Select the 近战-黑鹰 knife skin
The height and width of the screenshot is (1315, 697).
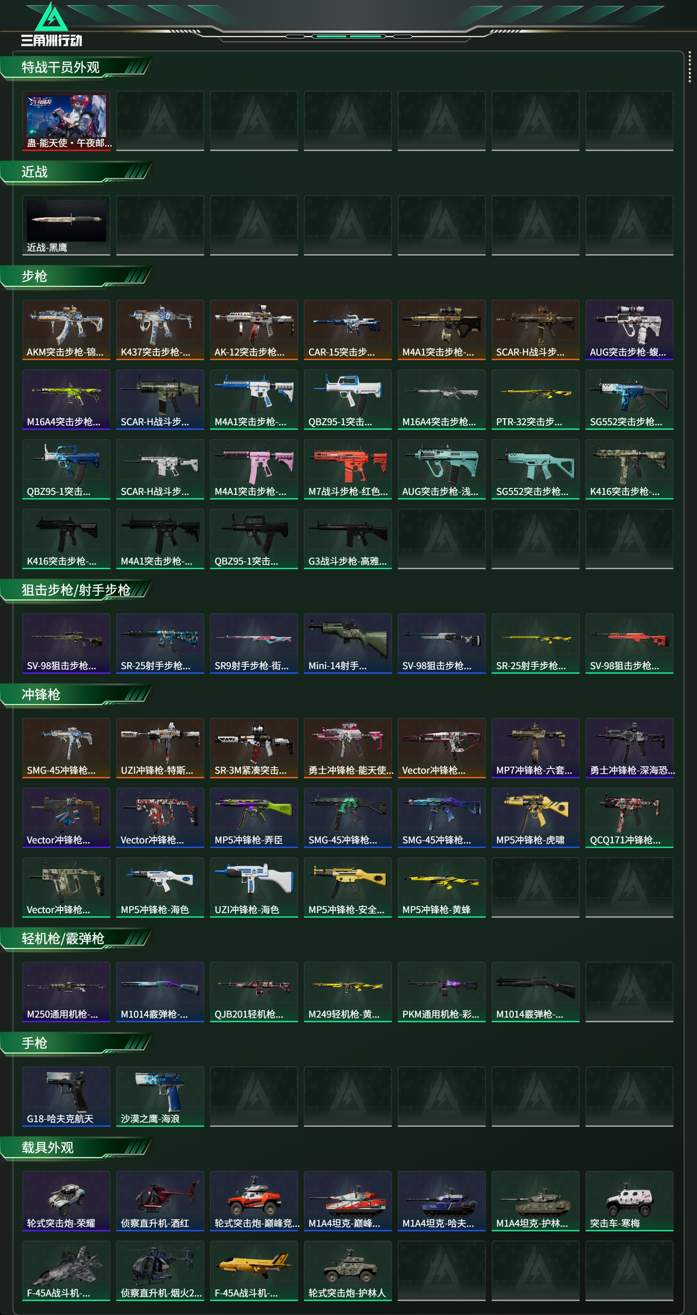coord(66,225)
